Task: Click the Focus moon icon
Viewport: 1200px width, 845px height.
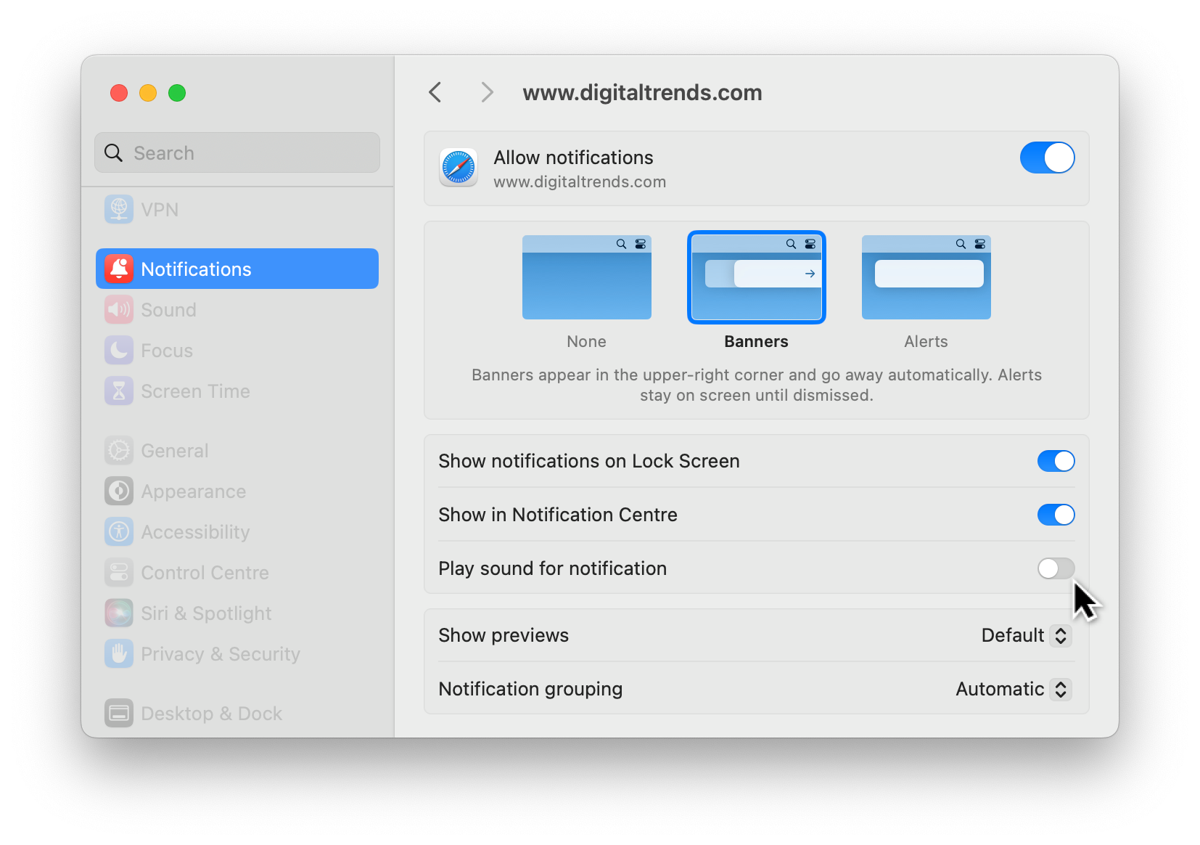Action: point(119,351)
